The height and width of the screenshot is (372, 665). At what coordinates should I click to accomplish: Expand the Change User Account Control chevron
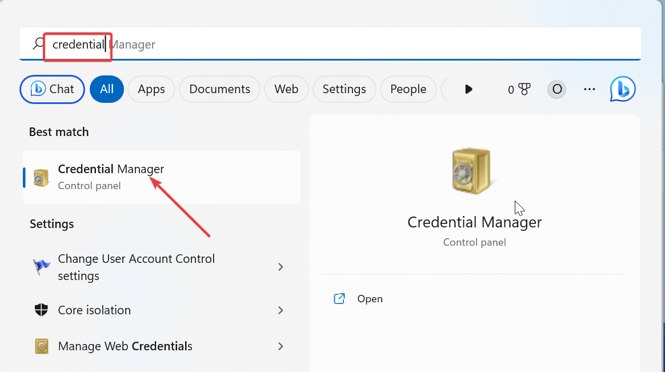click(x=281, y=267)
